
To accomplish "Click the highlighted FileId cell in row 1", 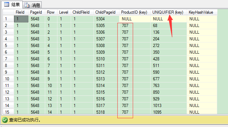I will coord(21,19).
